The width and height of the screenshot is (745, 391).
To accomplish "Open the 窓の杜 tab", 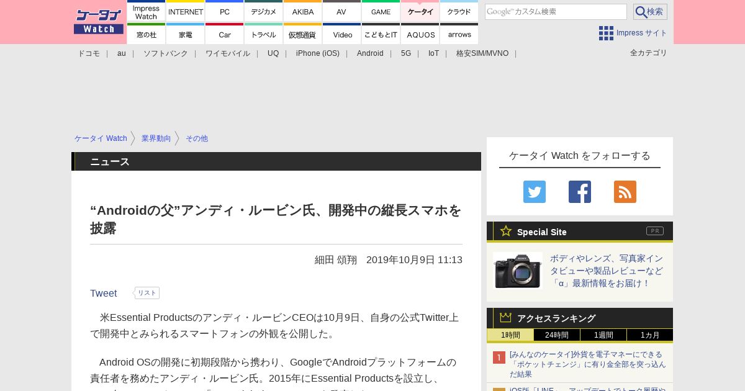I will [x=147, y=34].
